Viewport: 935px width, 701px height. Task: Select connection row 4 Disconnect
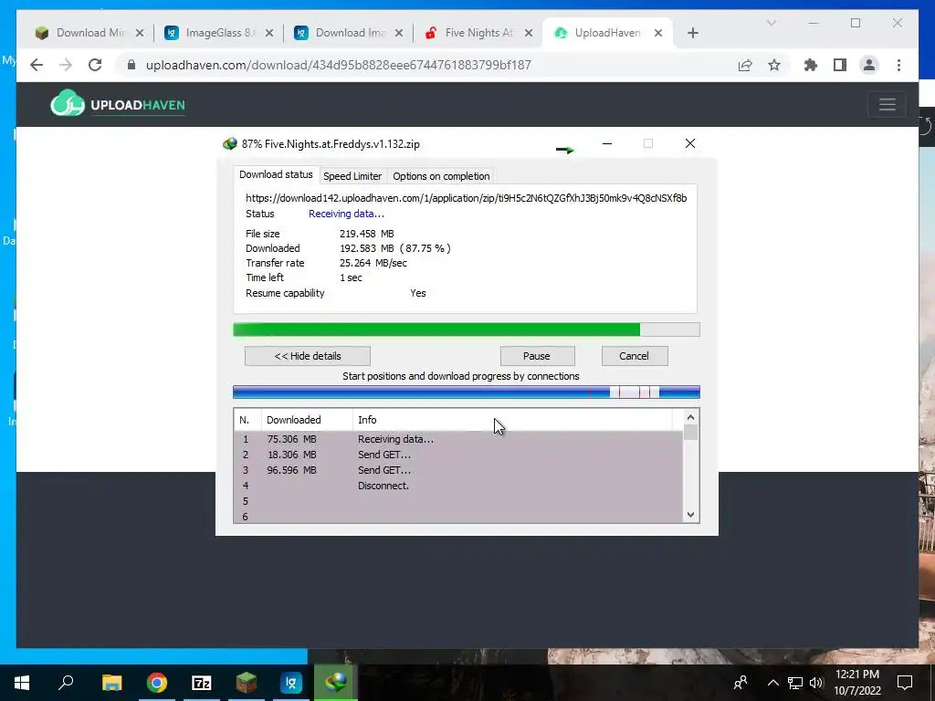[x=458, y=486]
